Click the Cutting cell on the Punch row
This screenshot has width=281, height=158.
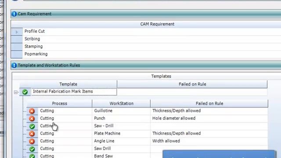65,118
